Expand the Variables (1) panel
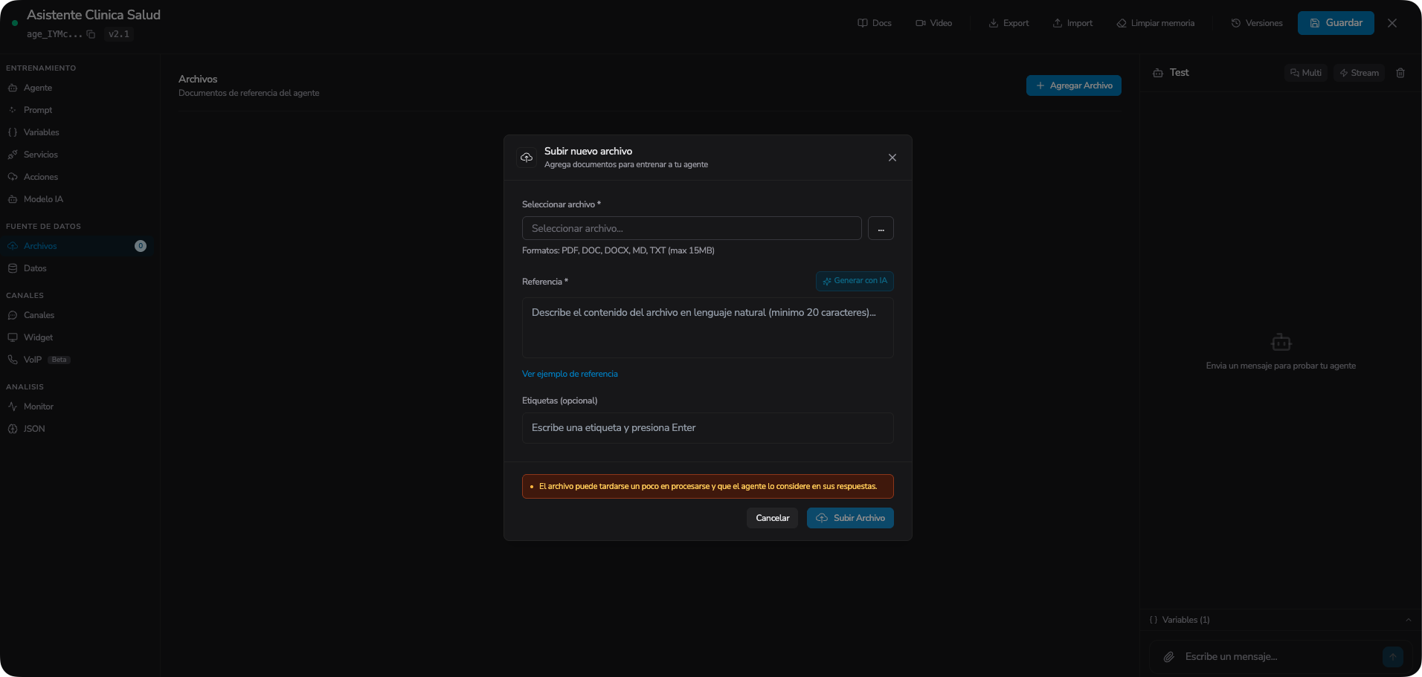This screenshot has height=677, width=1422. pos(1281,620)
